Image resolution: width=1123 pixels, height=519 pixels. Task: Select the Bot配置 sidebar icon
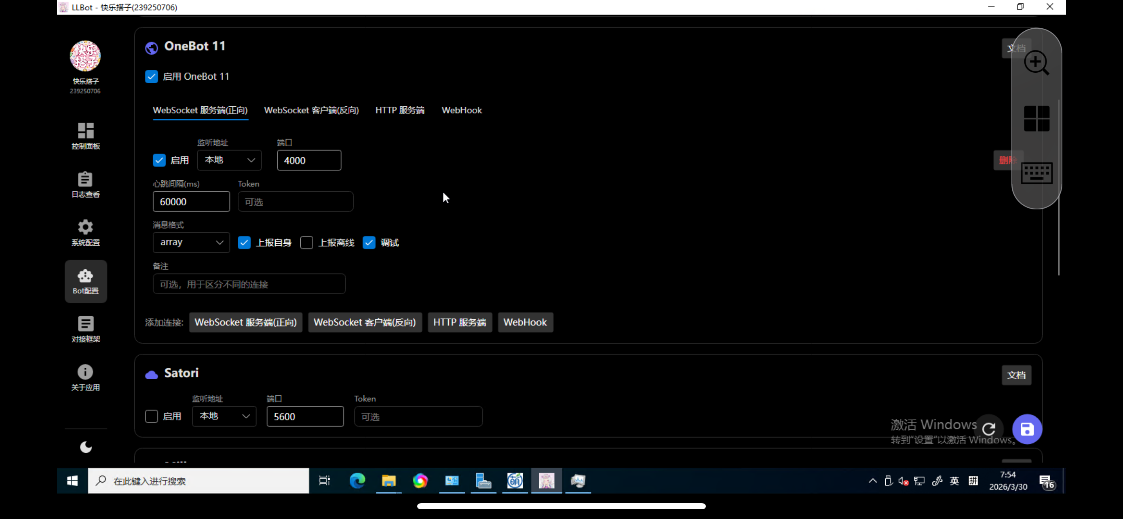(x=85, y=281)
